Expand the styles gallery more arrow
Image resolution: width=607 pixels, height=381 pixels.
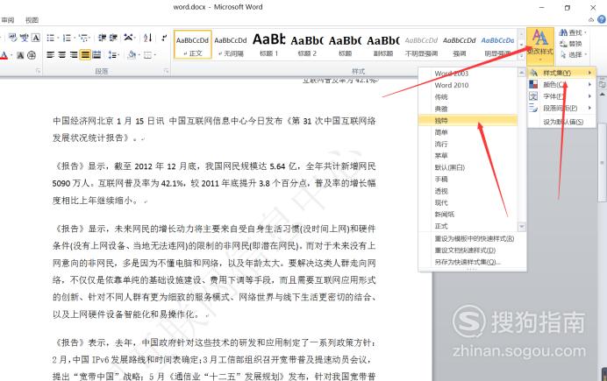(521, 56)
